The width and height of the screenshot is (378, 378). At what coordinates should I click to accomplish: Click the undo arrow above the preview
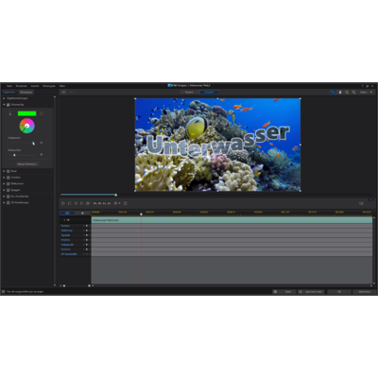(x=64, y=93)
